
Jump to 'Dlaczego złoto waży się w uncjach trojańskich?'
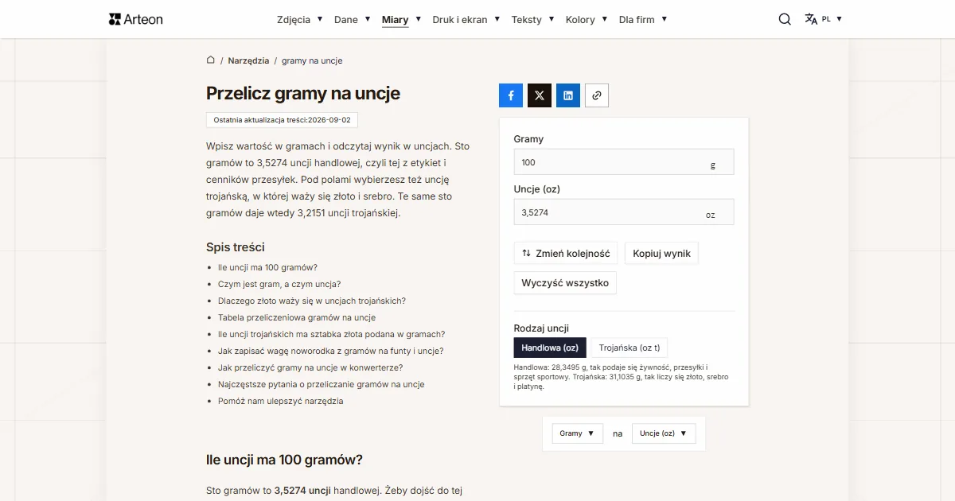tap(312, 301)
